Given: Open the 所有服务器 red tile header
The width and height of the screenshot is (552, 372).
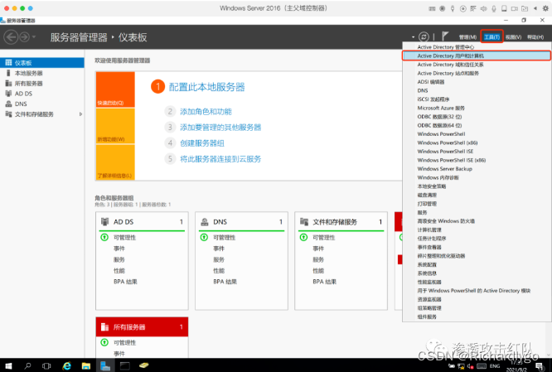Looking at the screenshot, I should pyautogui.click(x=142, y=327).
